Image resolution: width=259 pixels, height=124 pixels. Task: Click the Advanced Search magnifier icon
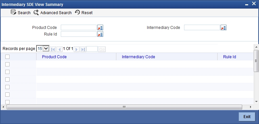tap(36, 12)
